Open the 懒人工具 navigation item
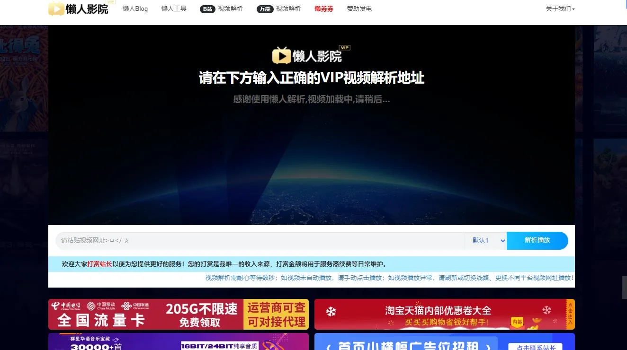 click(174, 9)
